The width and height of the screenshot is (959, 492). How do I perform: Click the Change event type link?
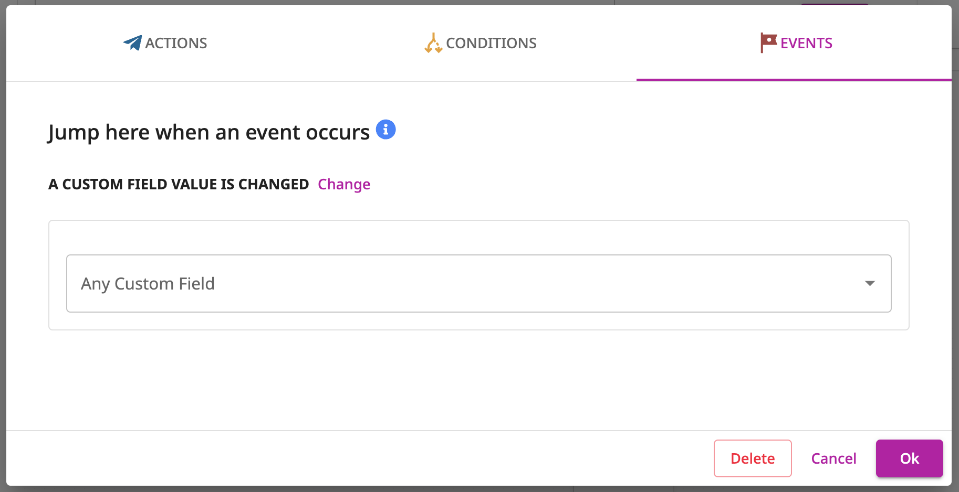pos(344,185)
